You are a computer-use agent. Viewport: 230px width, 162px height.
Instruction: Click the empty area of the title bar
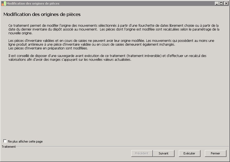point(135,4)
